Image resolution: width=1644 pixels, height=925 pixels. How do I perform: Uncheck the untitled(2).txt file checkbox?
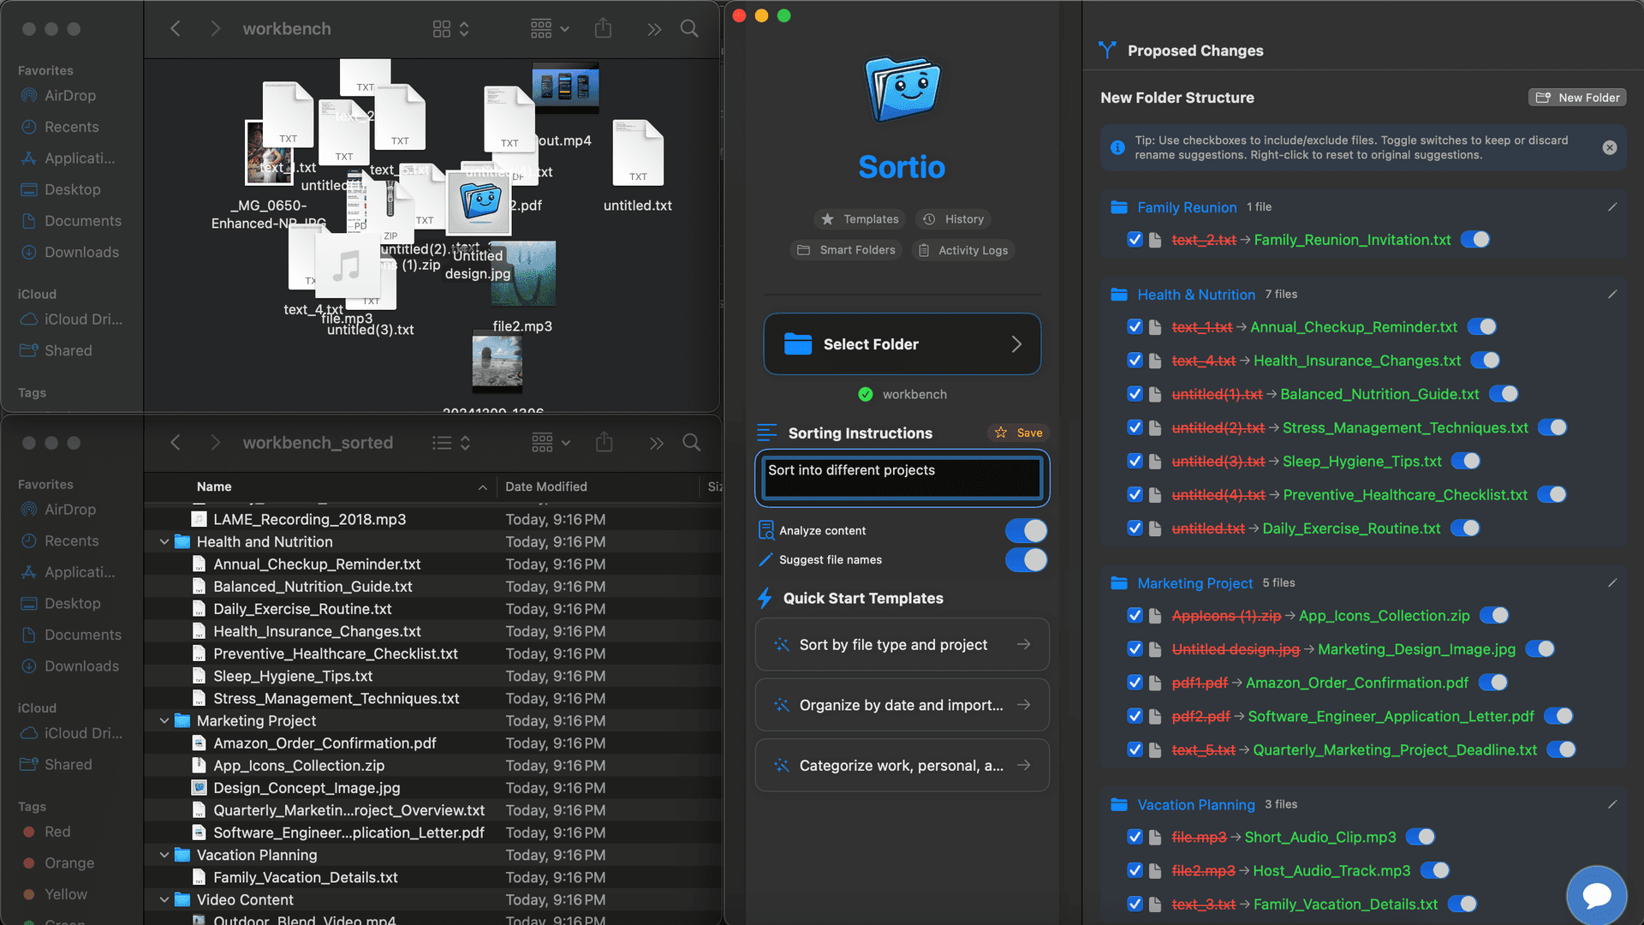[1135, 427]
